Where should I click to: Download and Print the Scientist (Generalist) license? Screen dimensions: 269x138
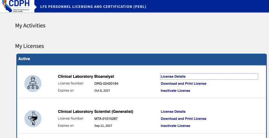coord(184,119)
